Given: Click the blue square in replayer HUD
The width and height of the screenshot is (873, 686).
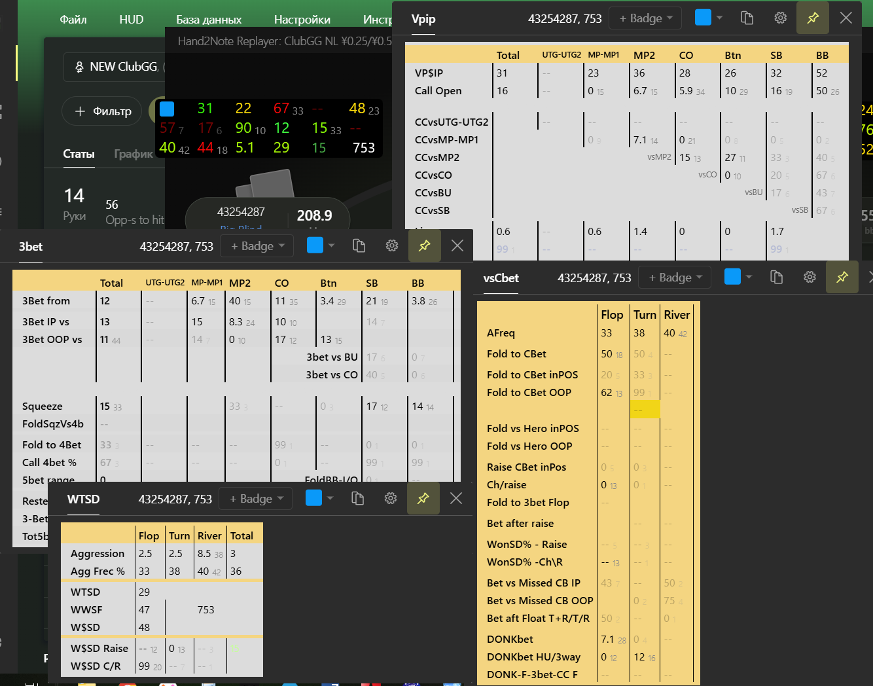Looking at the screenshot, I should click(167, 109).
